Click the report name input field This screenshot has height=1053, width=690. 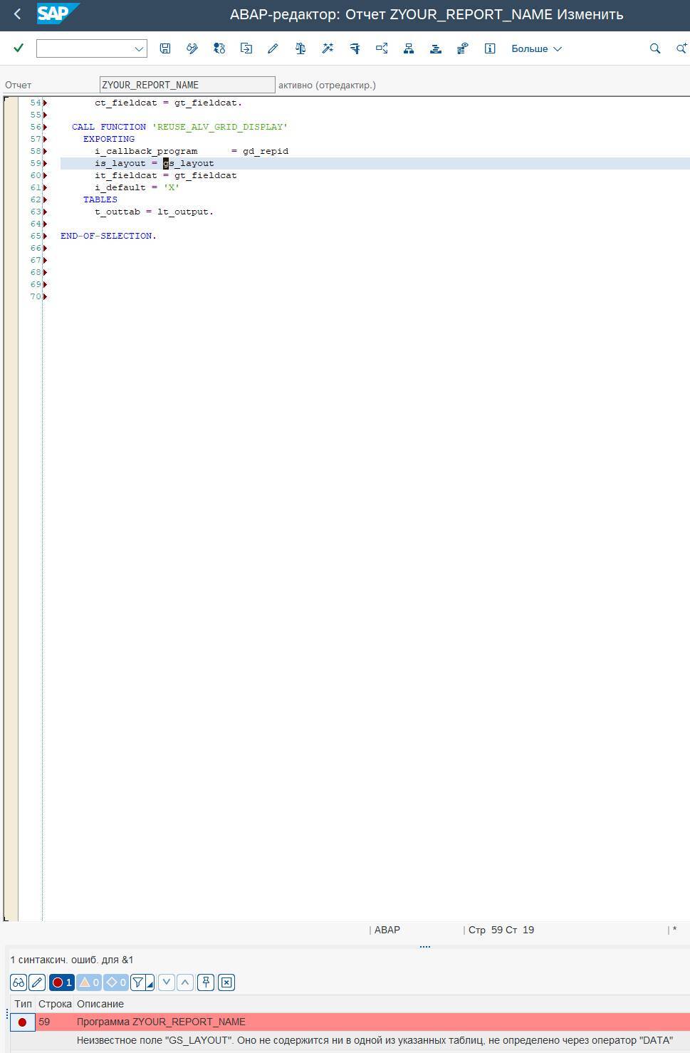pyautogui.click(x=187, y=85)
